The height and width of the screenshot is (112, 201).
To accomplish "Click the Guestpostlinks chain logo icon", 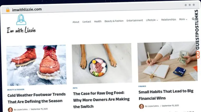I will pyautogui.click(x=198, y=55).
